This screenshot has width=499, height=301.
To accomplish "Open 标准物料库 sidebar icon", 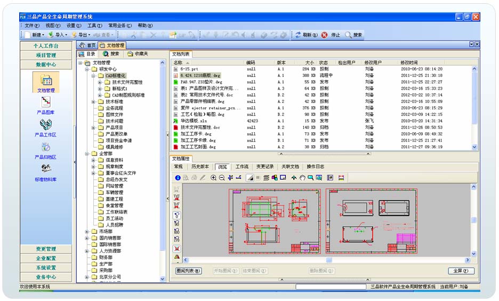I will click(45, 169).
